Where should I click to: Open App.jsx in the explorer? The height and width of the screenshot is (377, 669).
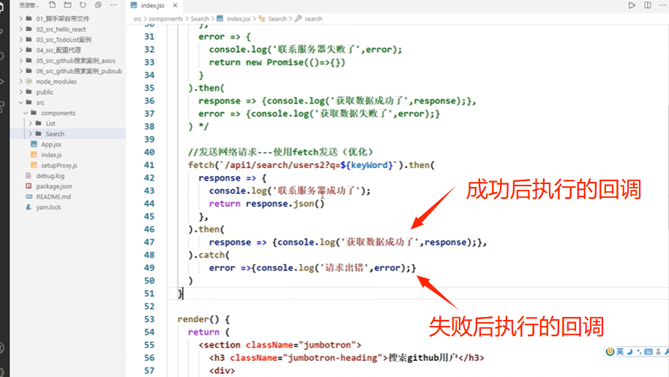(x=51, y=145)
